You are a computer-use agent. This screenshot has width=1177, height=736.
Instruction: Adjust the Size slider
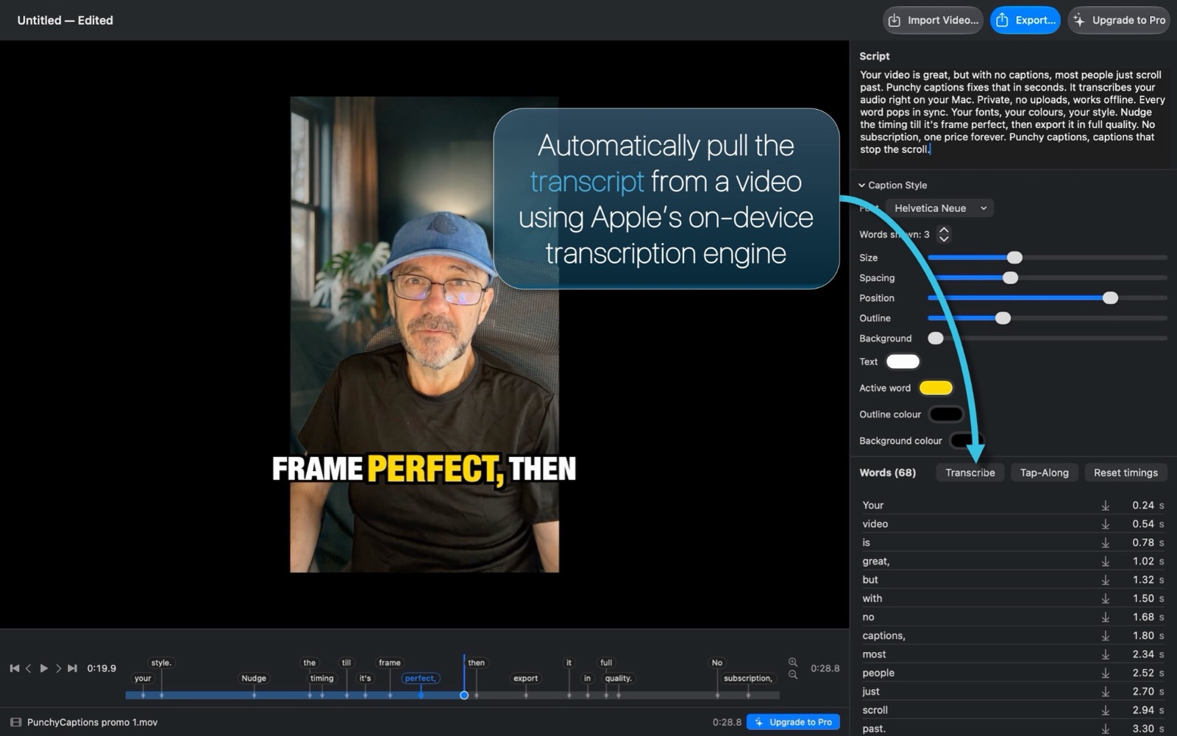coord(1014,258)
